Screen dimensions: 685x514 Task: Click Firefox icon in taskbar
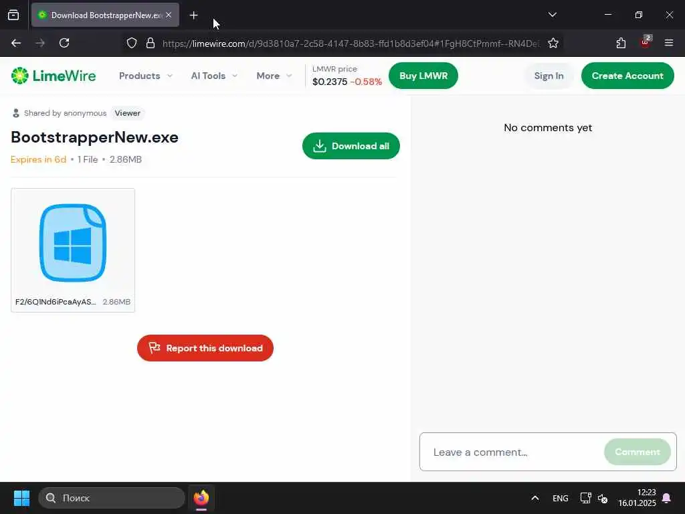[x=201, y=498]
